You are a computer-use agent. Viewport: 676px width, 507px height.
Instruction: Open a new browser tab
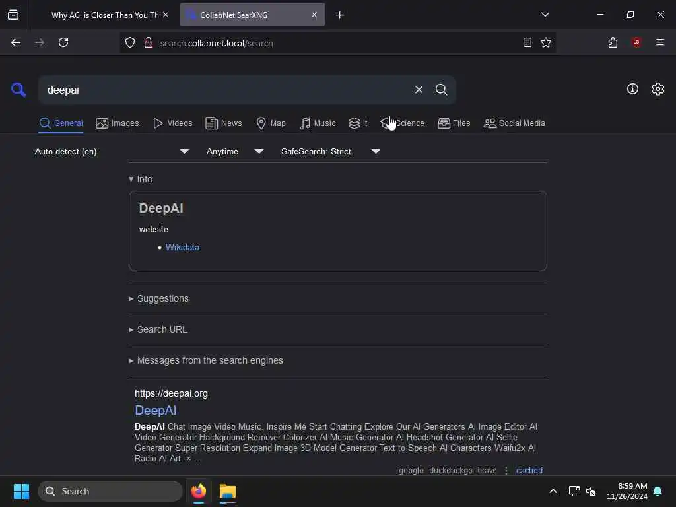(x=339, y=15)
